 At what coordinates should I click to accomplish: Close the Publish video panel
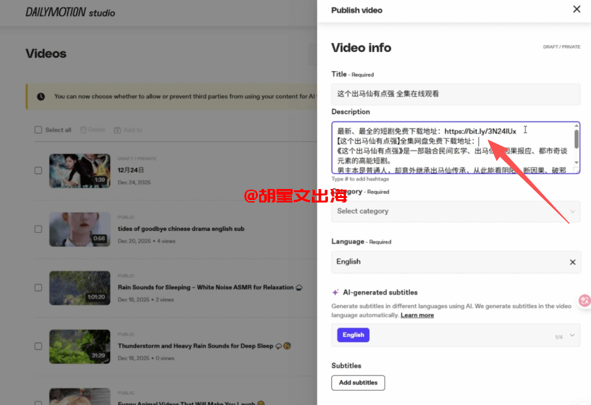576,9
